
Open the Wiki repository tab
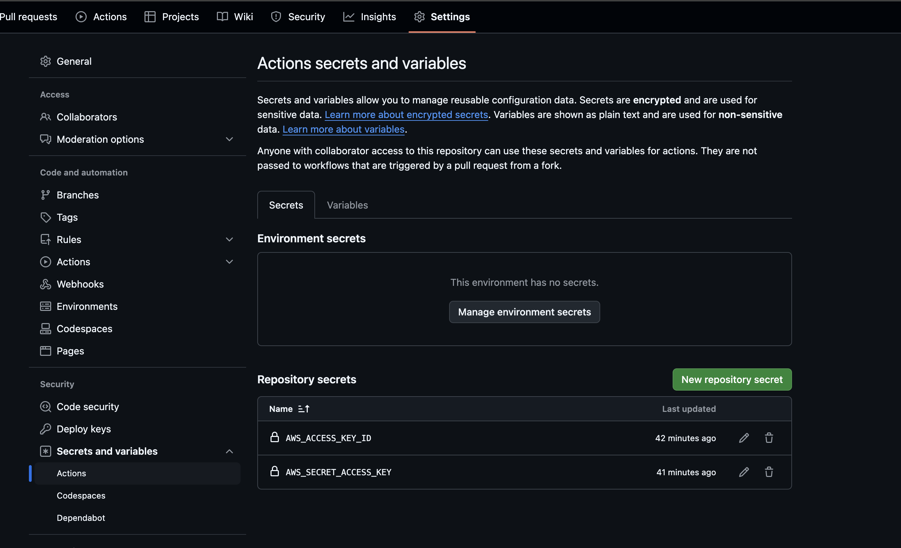tap(235, 16)
